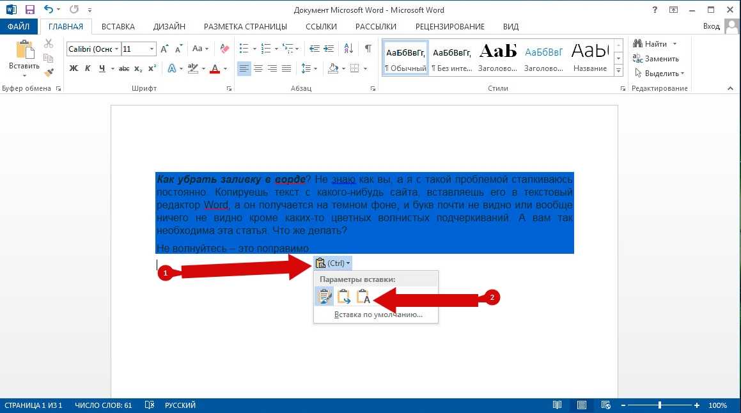Viewport: 741px width, 413px height.
Task: Click the bulleted list icon
Action: pyautogui.click(x=244, y=48)
